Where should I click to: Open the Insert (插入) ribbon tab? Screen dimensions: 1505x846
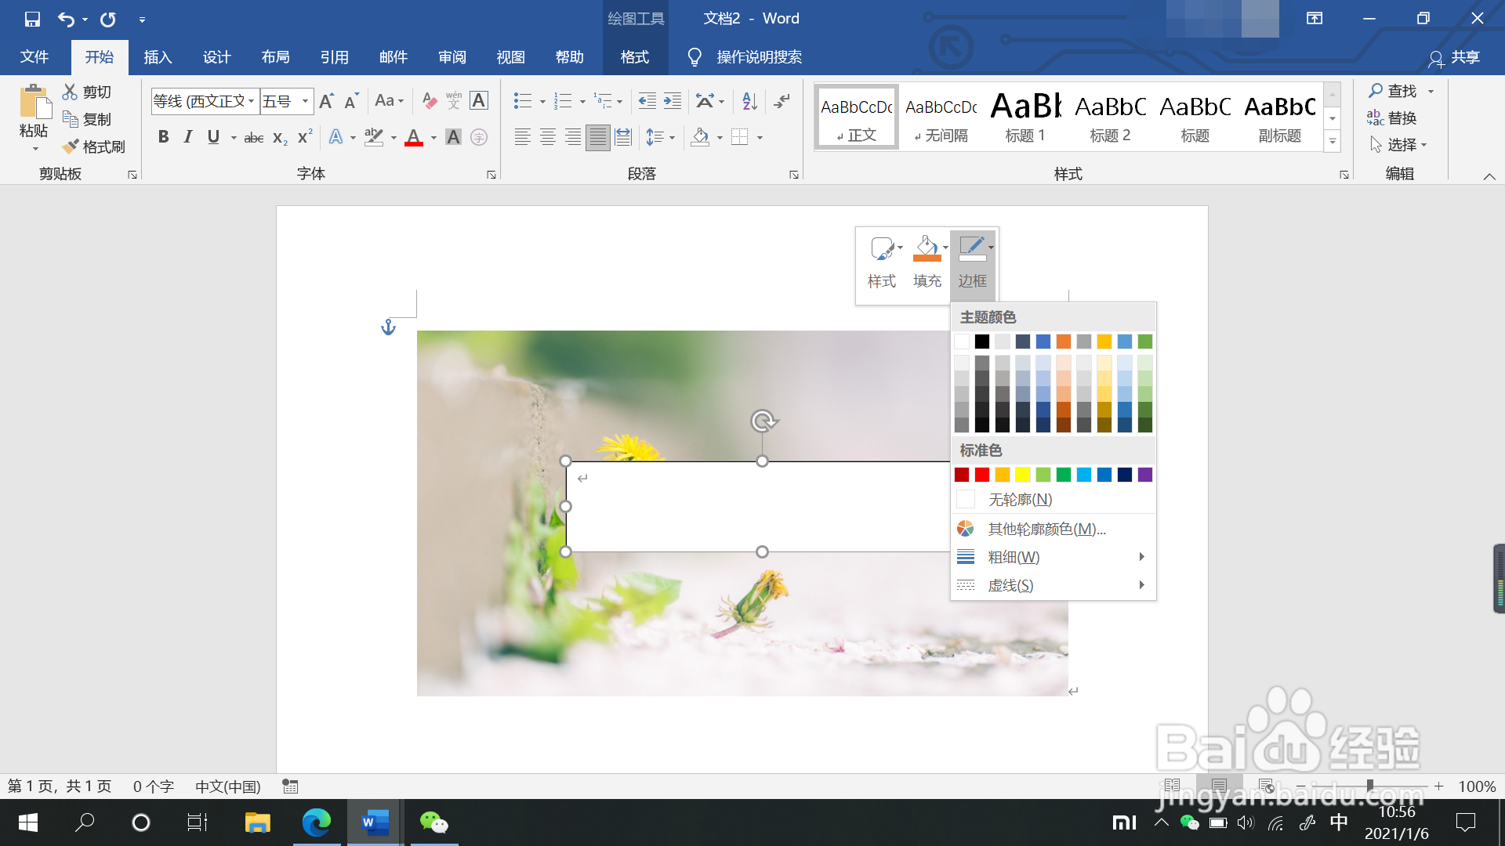click(x=158, y=57)
